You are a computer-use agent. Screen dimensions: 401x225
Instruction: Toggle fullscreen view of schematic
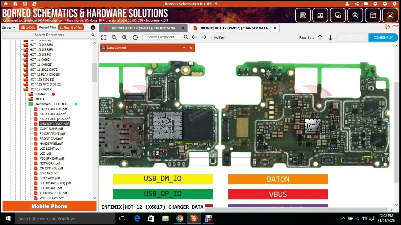pyautogui.click(x=104, y=37)
